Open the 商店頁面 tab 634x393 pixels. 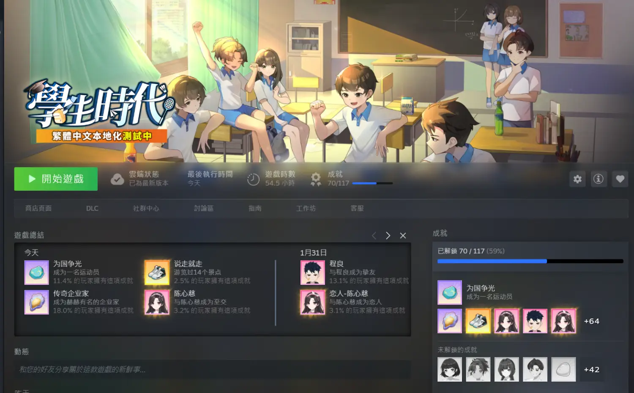(x=38, y=208)
